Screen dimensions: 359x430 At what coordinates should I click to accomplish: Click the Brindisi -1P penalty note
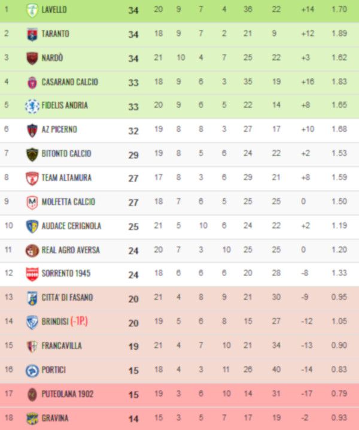tap(79, 321)
